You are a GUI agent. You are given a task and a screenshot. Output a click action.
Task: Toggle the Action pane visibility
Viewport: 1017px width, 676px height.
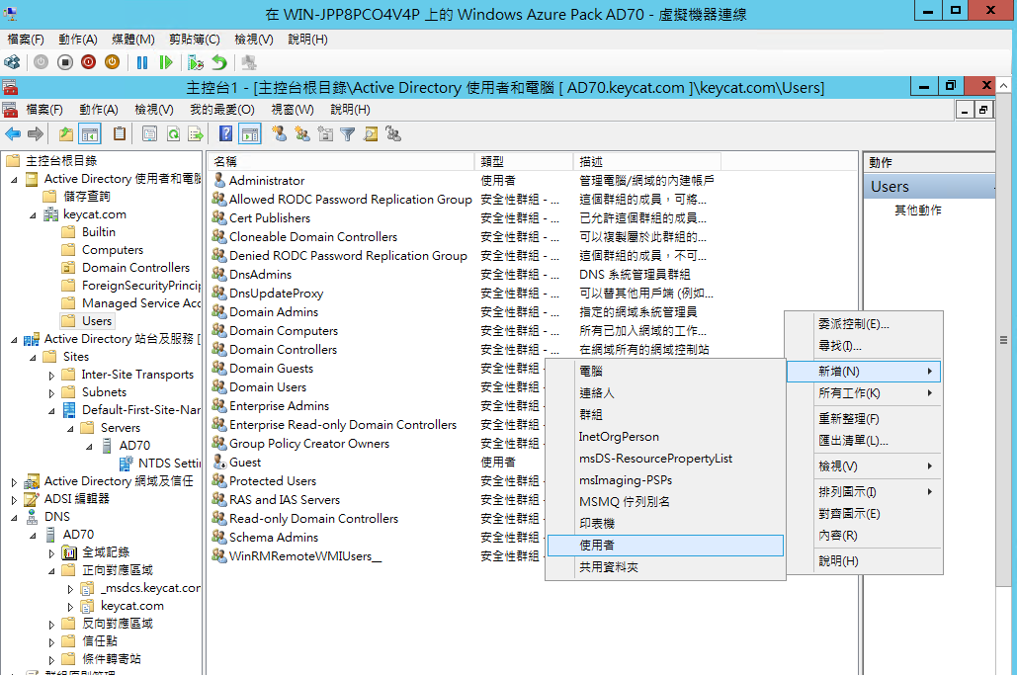pos(250,134)
